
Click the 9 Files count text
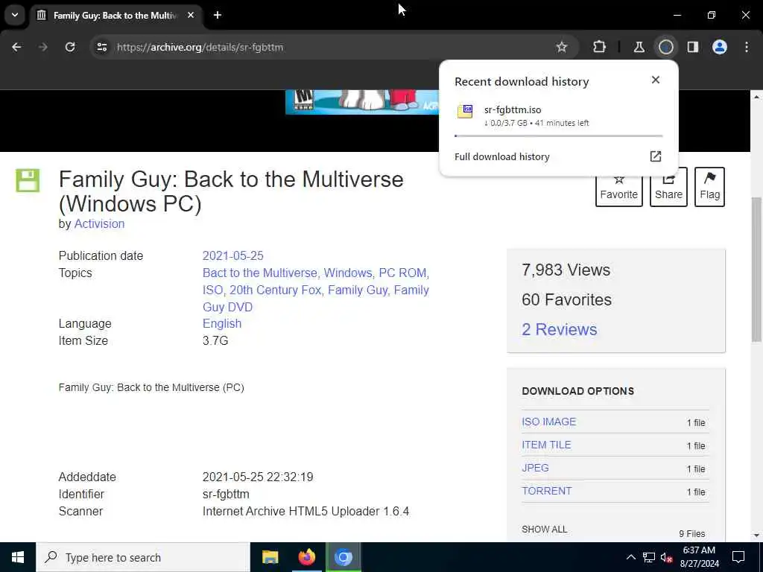tap(692, 533)
